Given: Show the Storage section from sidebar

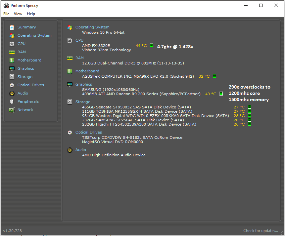Looking at the screenshot, I should [x=25, y=77].
